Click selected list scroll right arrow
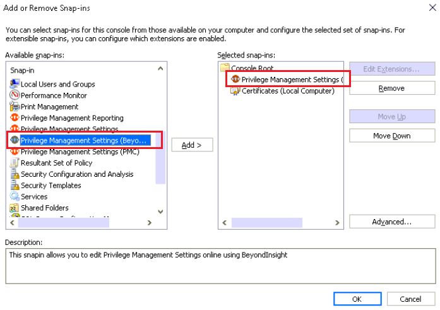Image resolution: width=440 pixels, height=310 pixels. click(337, 223)
